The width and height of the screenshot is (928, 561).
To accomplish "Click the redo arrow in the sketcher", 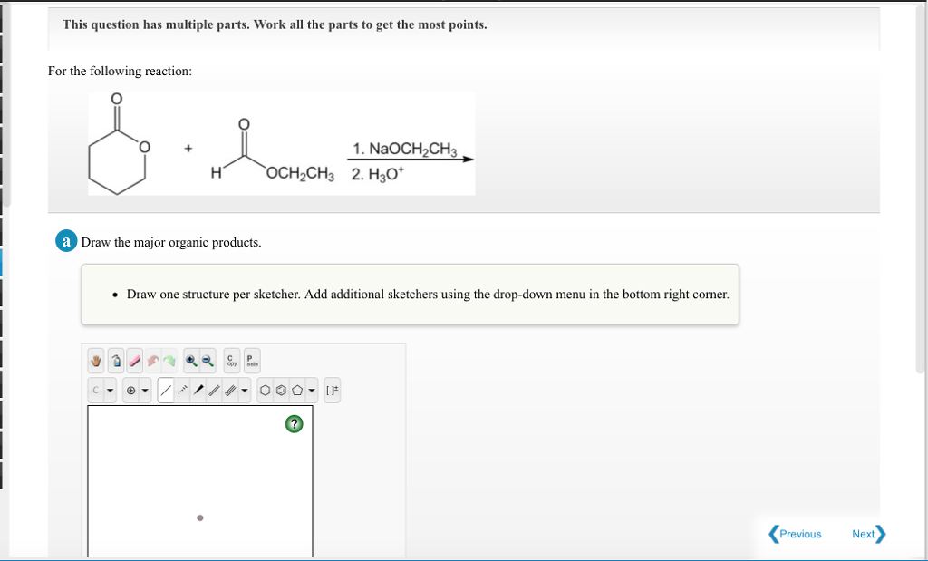I will pos(170,360).
